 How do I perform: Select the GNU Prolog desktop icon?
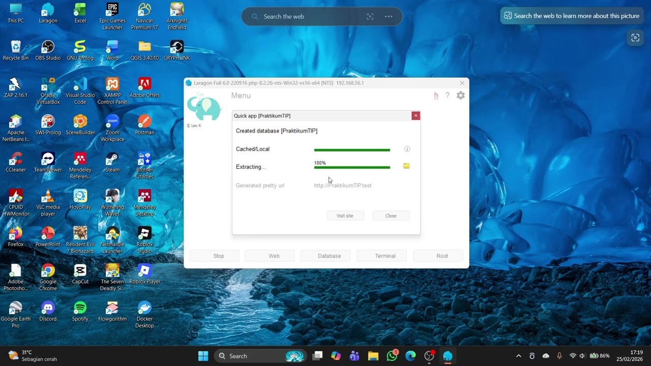(80, 50)
